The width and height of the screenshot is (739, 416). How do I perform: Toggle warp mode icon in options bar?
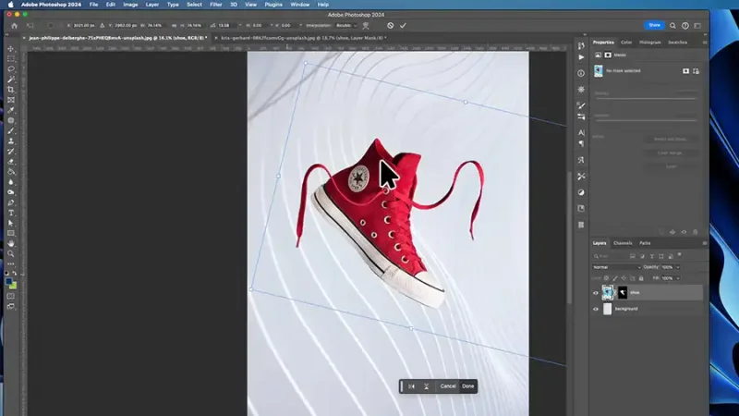click(x=366, y=26)
